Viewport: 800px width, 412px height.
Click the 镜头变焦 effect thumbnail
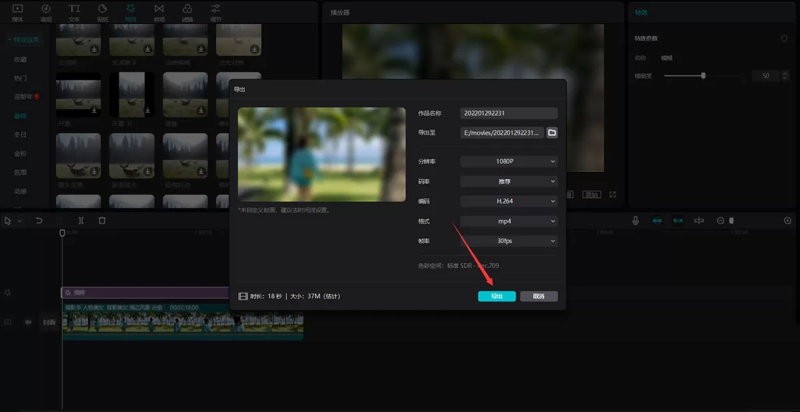79,156
